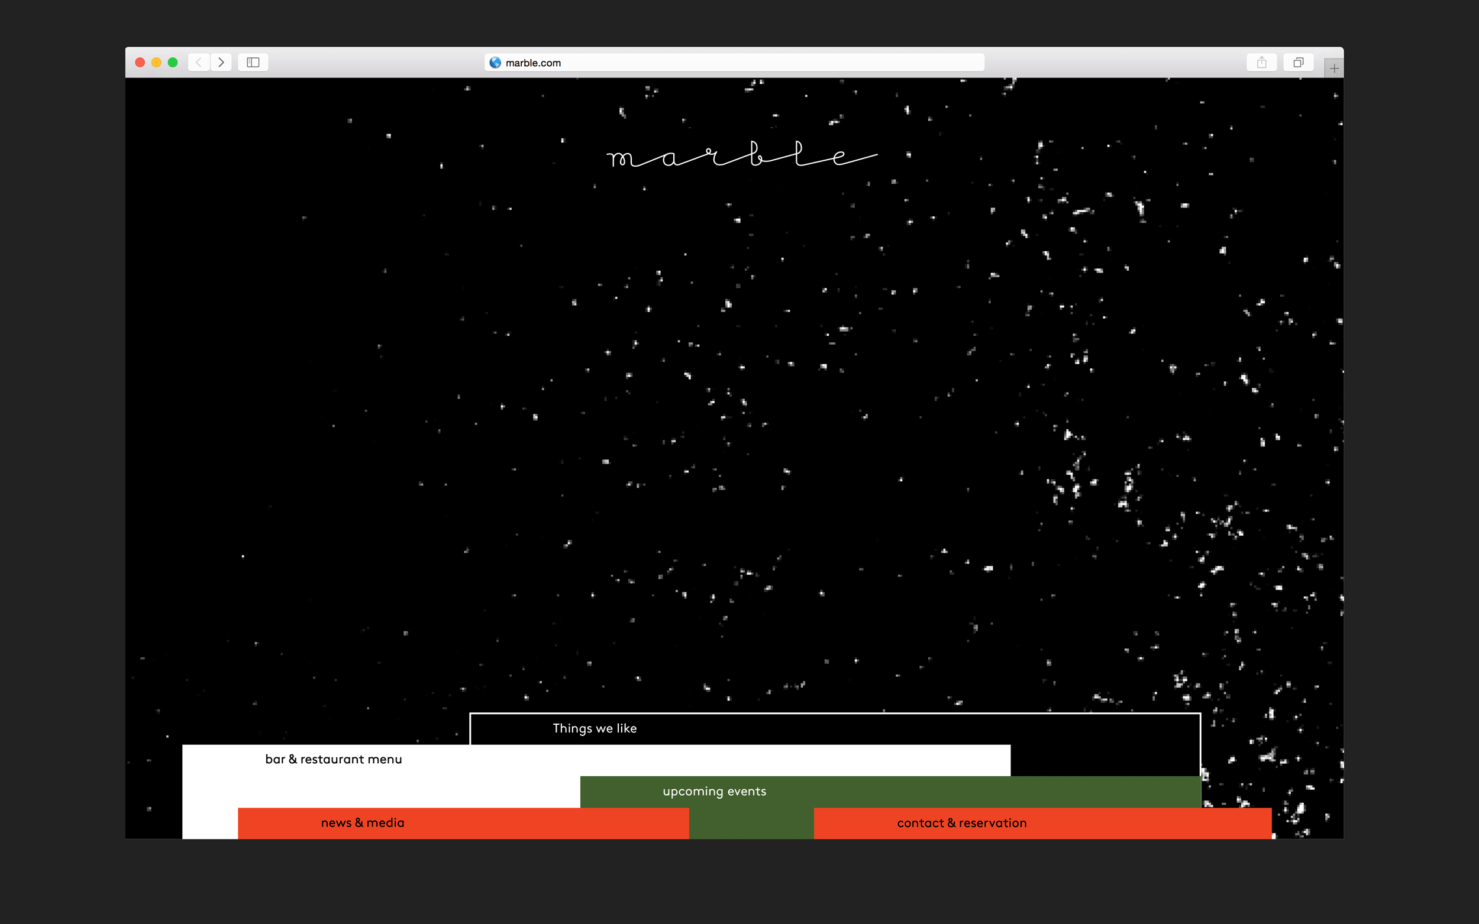This screenshot has height=924, width=1479.
Task: Click the share icon in toolbar
Action: pos(1261,62)
